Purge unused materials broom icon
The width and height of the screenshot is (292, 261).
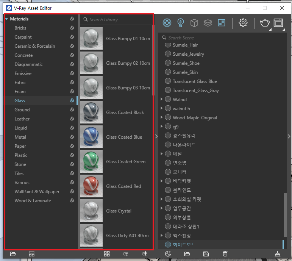[278, 254]
